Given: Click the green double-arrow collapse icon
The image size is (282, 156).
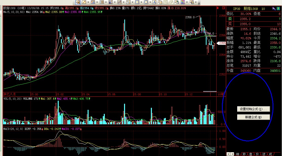Looking at the screenshot, I should point(279,9).
